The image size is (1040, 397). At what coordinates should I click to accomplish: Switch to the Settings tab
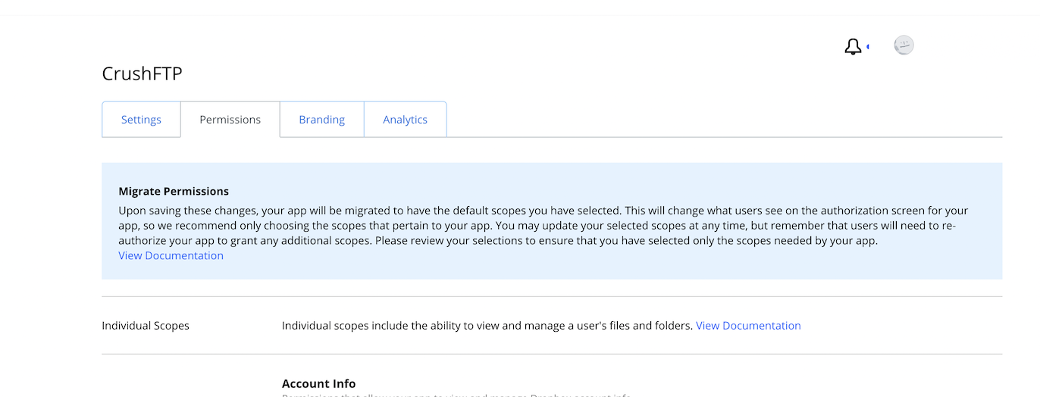[x=141, y=120]
